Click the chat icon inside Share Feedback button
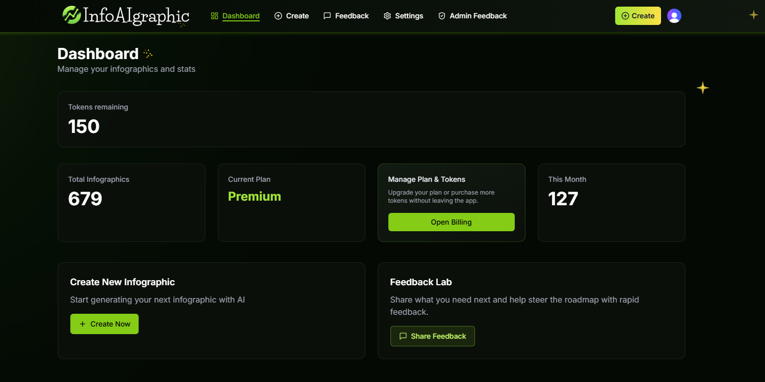The image size is (765, 382). pyautogui.click(x=403, y=336)
